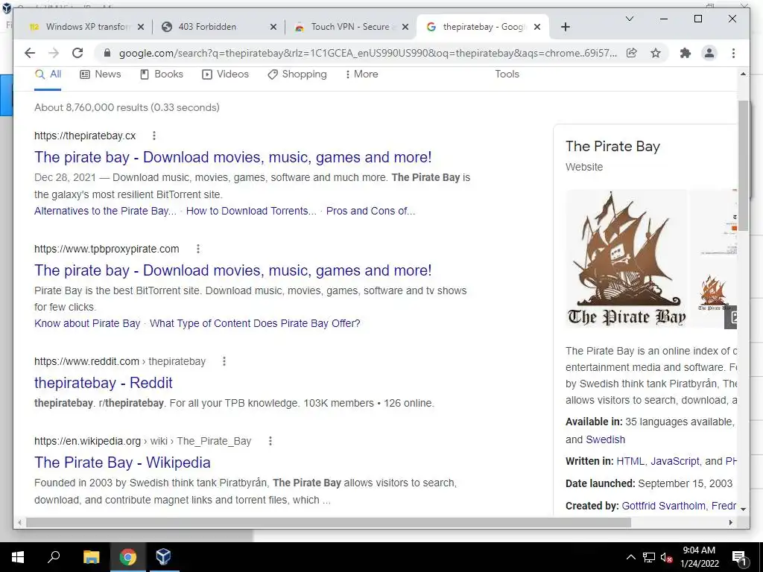Viewport: 763px width, 572px height.
Task: Click the address bar URL
Action: (367, 53)
